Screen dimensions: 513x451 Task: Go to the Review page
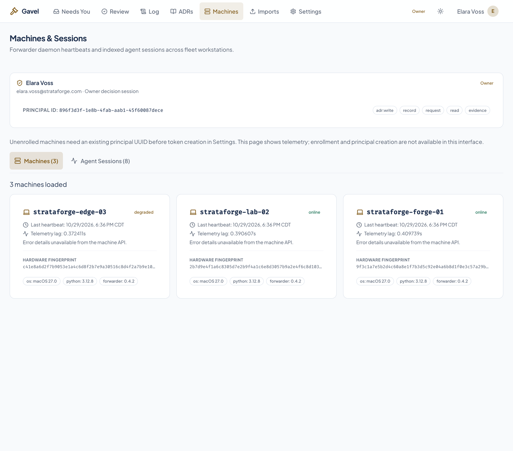115,11
